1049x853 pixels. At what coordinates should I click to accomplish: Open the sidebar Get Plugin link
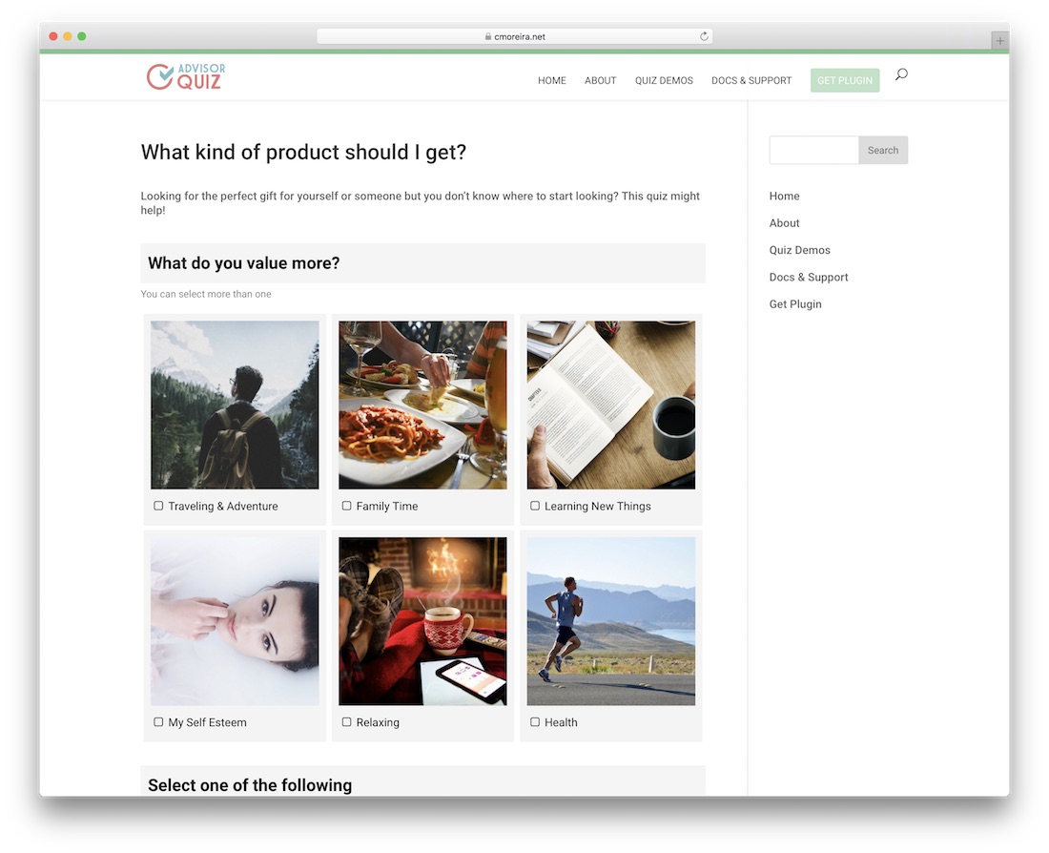coord(794,304)
